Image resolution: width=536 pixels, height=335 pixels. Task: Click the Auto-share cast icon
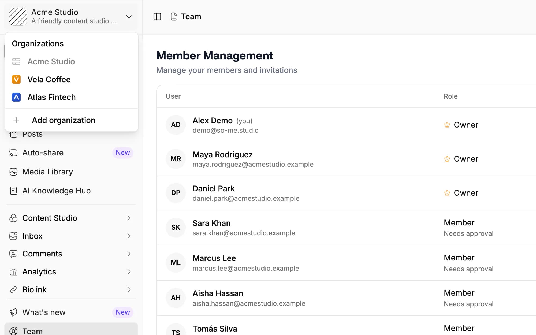(x=13, y=153)
